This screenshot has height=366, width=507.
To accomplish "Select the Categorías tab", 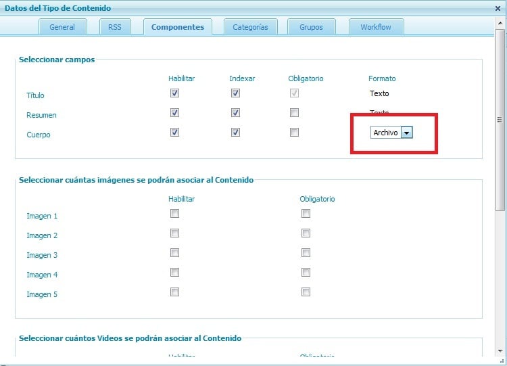I will [250, 27].
